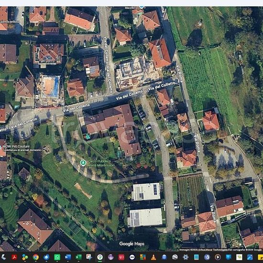Click the Parco Pubblico Maria Montessori pin
Viewport: 263px width, 263px height.
(83, 163)
